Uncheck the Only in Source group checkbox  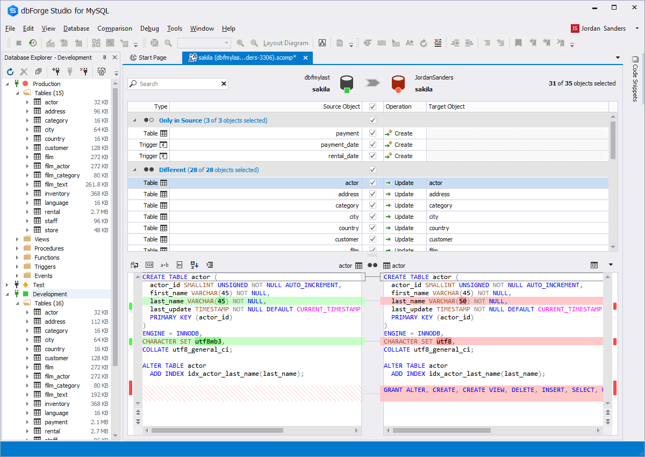[x=372, y=120]
